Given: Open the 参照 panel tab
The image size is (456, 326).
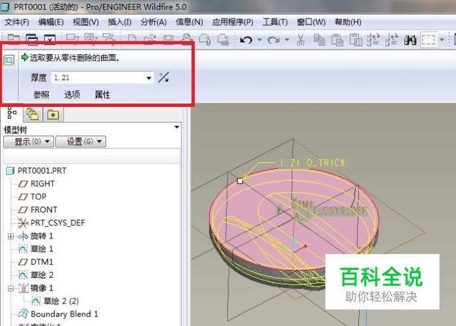Looking at the screenshot, I should pyautogui.click(x=42, y=94).
